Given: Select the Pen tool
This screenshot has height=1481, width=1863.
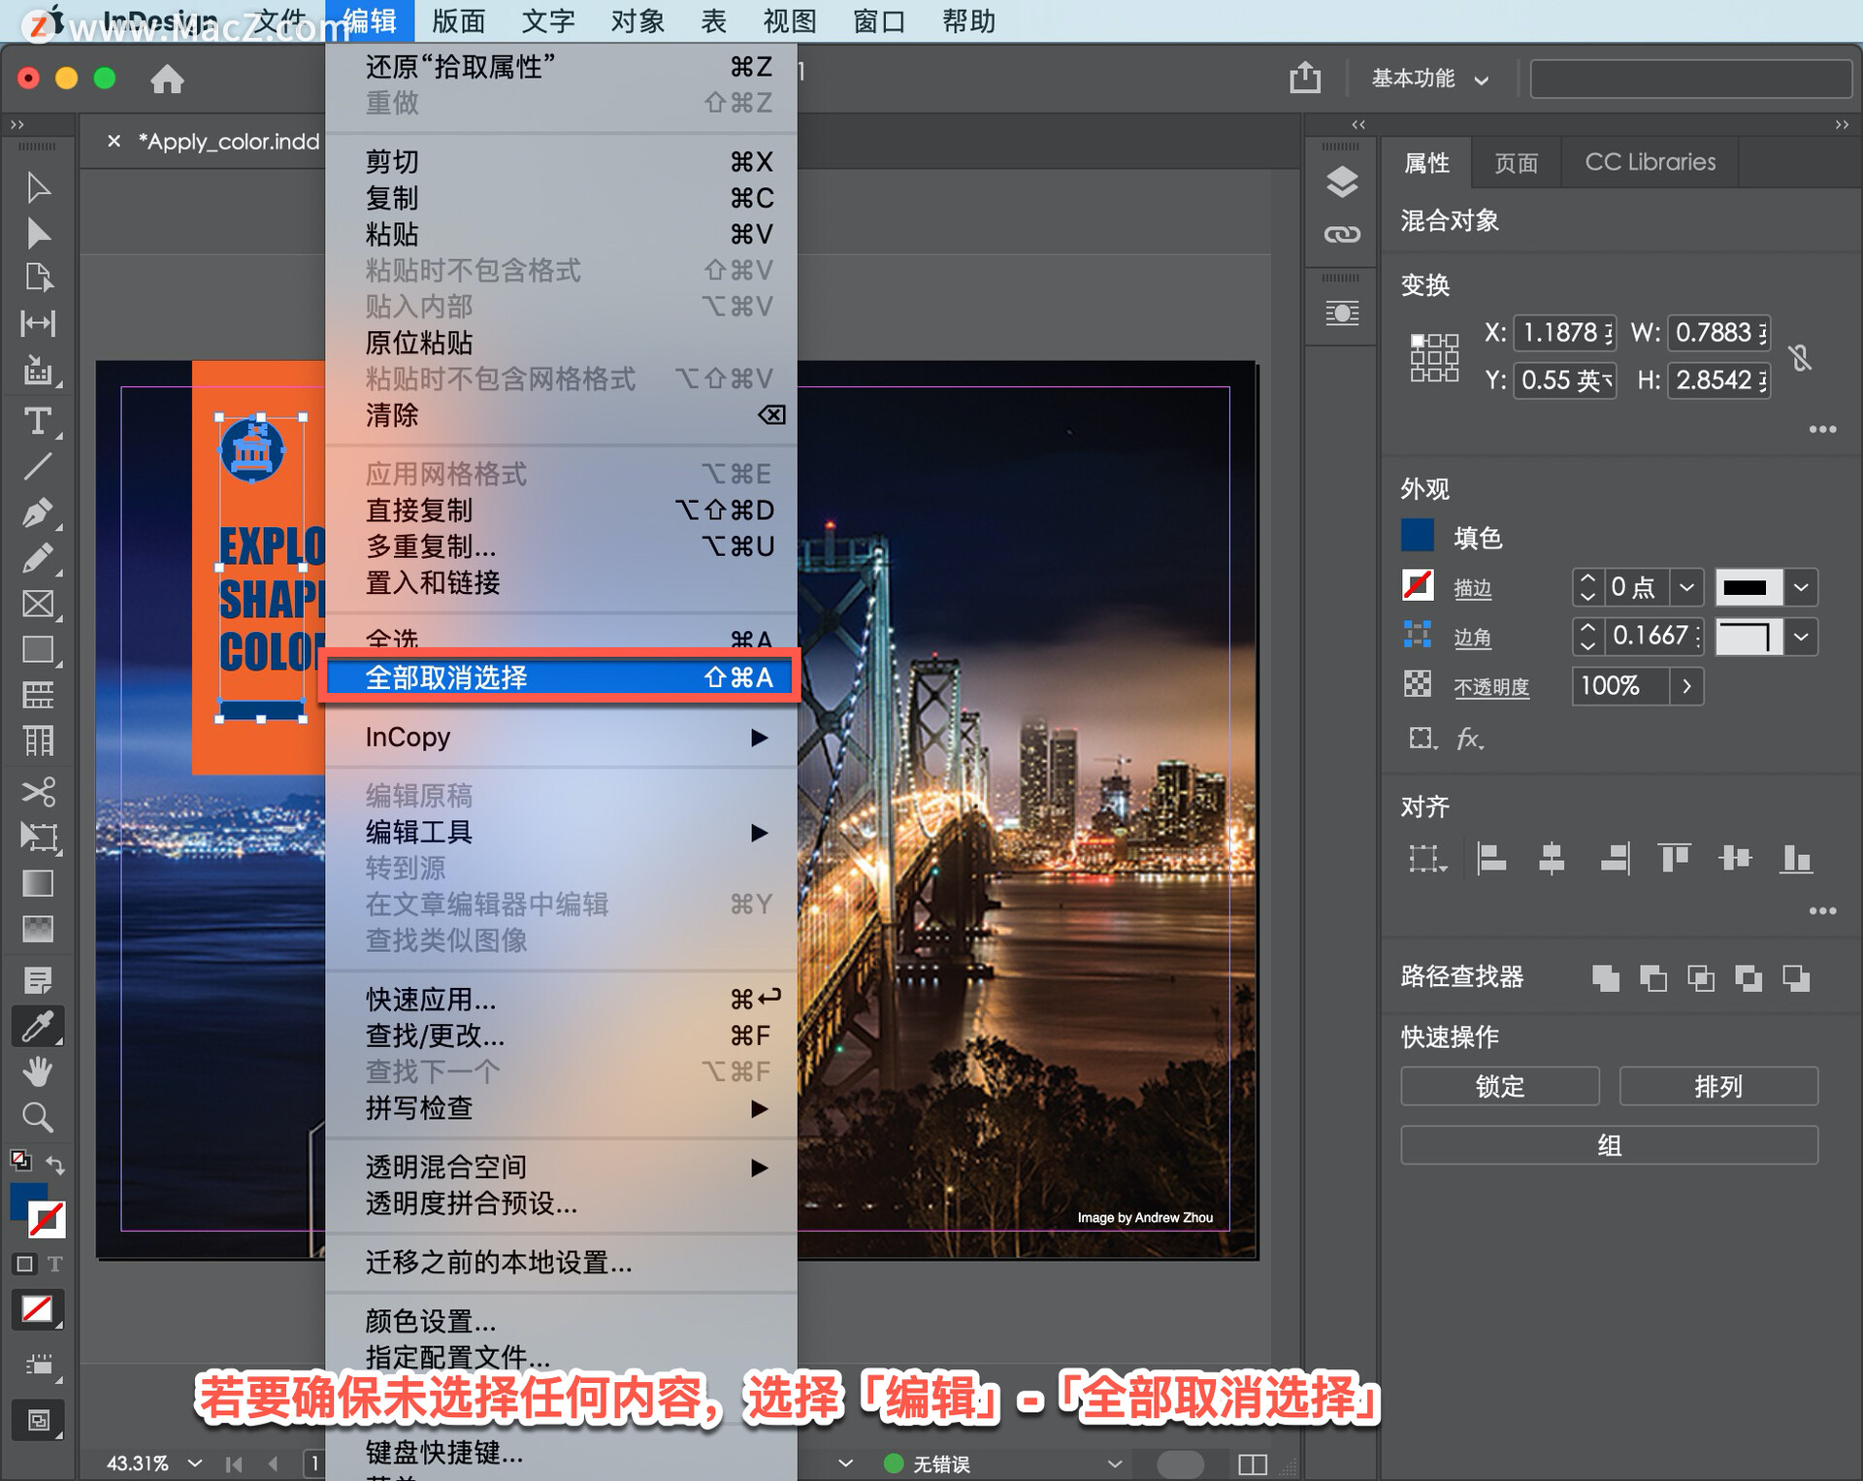Looking at the screenshot, I should tap(37, 512).
